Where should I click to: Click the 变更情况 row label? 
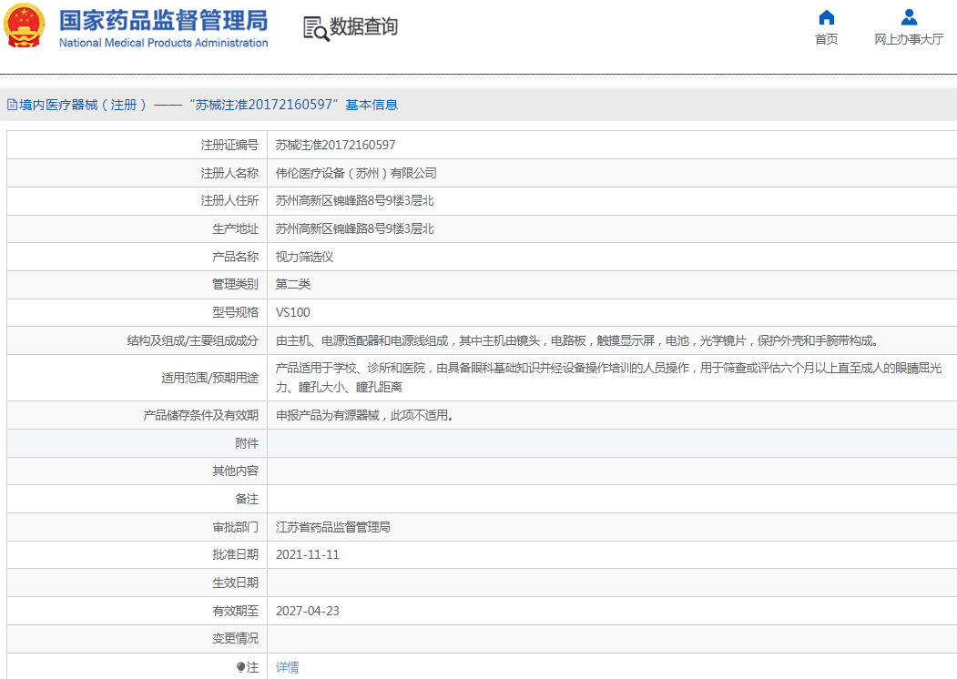[x=236, y=638]
